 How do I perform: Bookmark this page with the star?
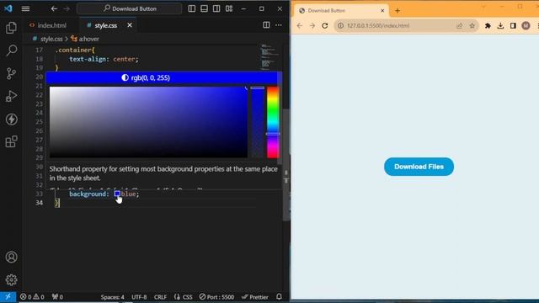[472, 26]
